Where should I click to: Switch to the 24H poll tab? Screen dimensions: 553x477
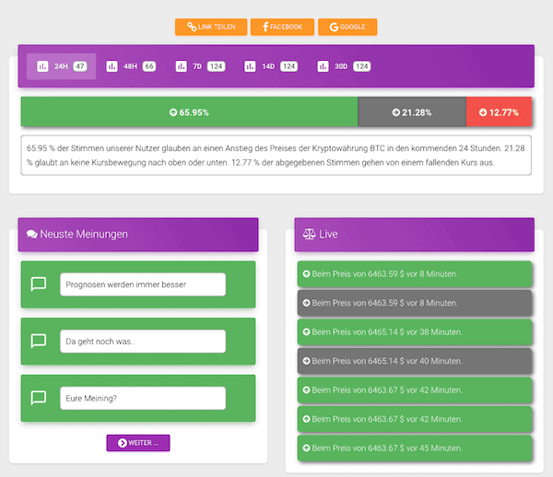point(62,66)
